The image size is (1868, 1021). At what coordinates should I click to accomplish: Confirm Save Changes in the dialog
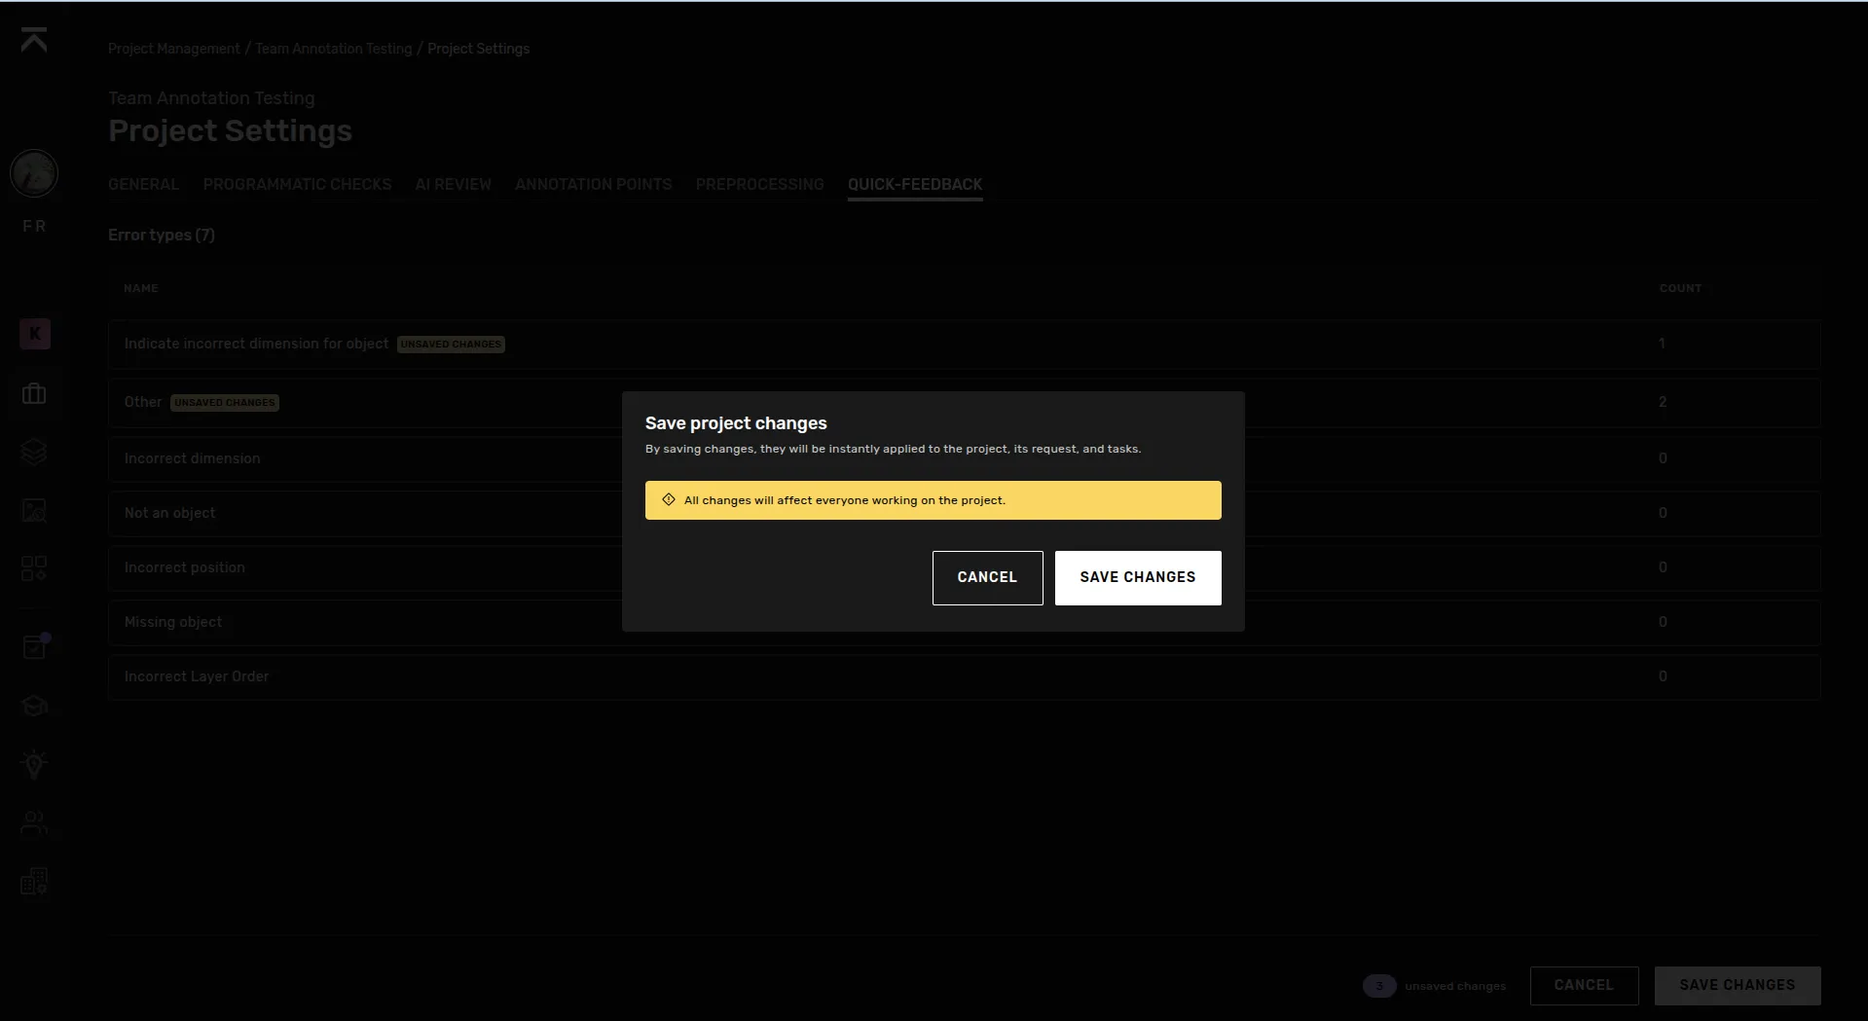click(1138, 578)
